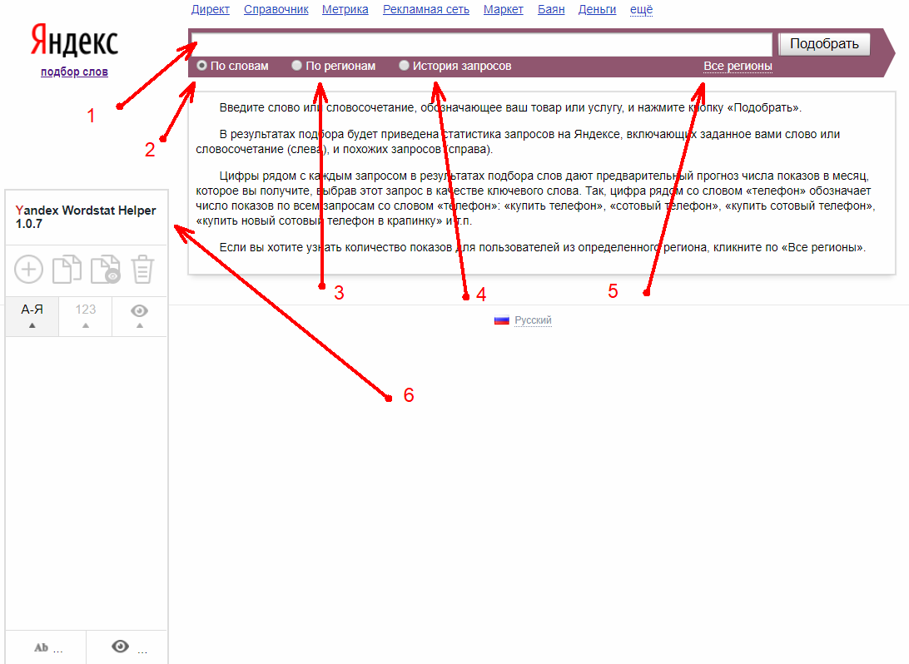Open the Директ link
Image resolution: width=909 pixels, height=664 pixels.
click(x=211, y=9)
